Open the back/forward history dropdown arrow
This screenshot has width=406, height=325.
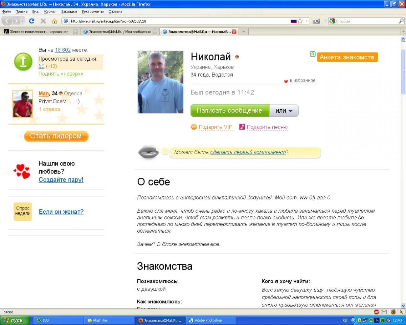pos(23,21)
